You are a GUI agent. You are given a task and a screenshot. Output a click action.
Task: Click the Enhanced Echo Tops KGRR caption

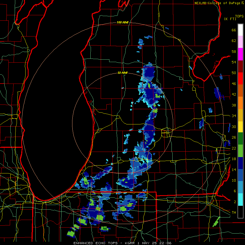(122, 243)
